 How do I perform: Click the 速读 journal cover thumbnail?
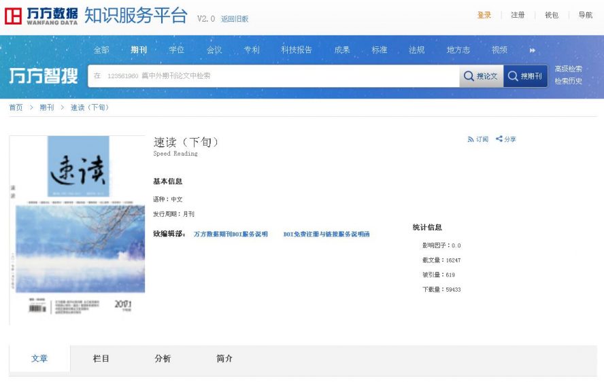[78, 230]
